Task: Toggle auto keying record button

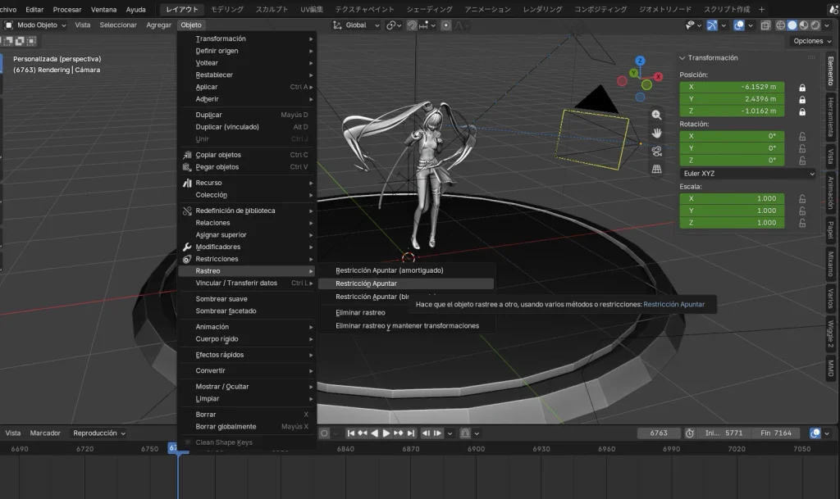Action: click(x=324, y=433)
